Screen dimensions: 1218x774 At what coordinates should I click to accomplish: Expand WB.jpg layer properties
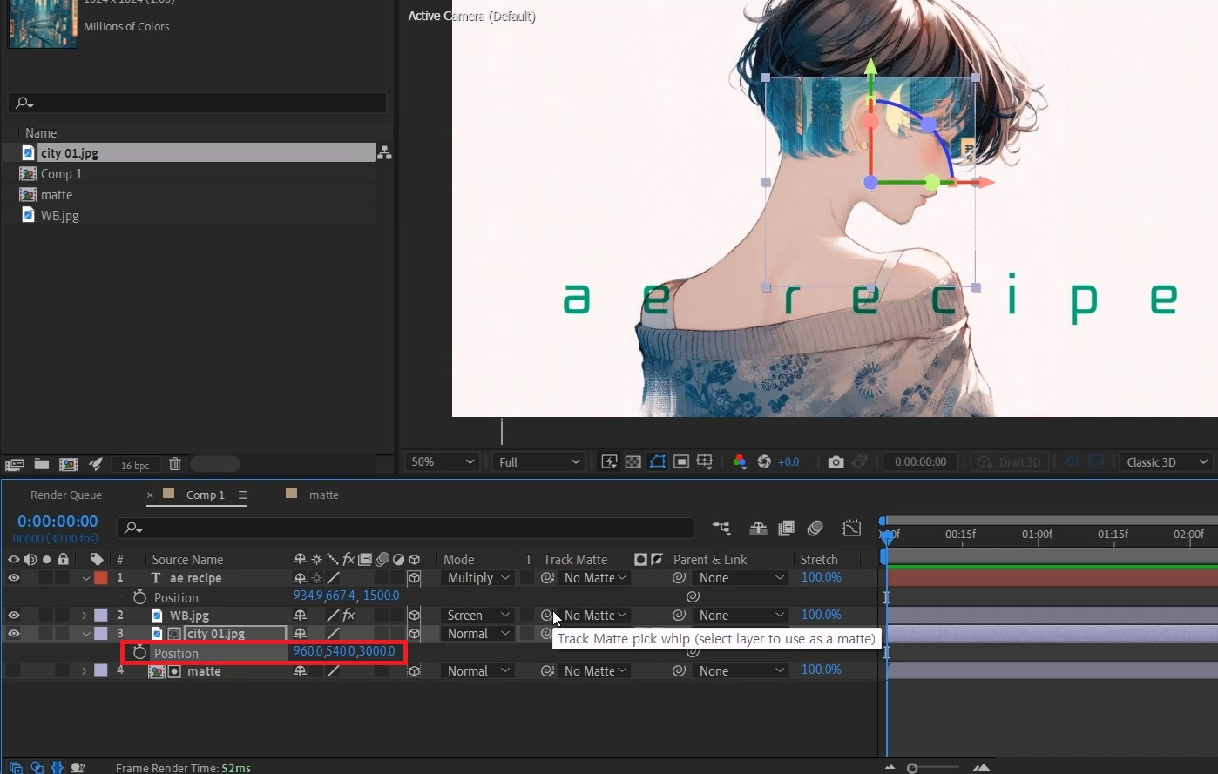tap(85, 616)
